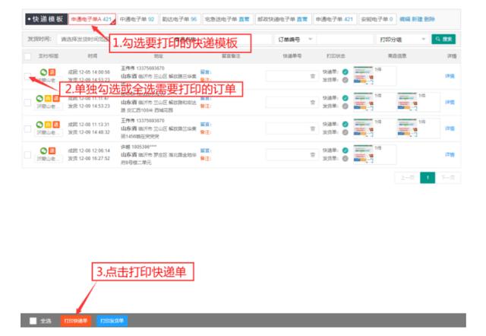
Task: Click the green 快递单 status check on the 12:06:14 order
Action: click(x=346, y=151)
